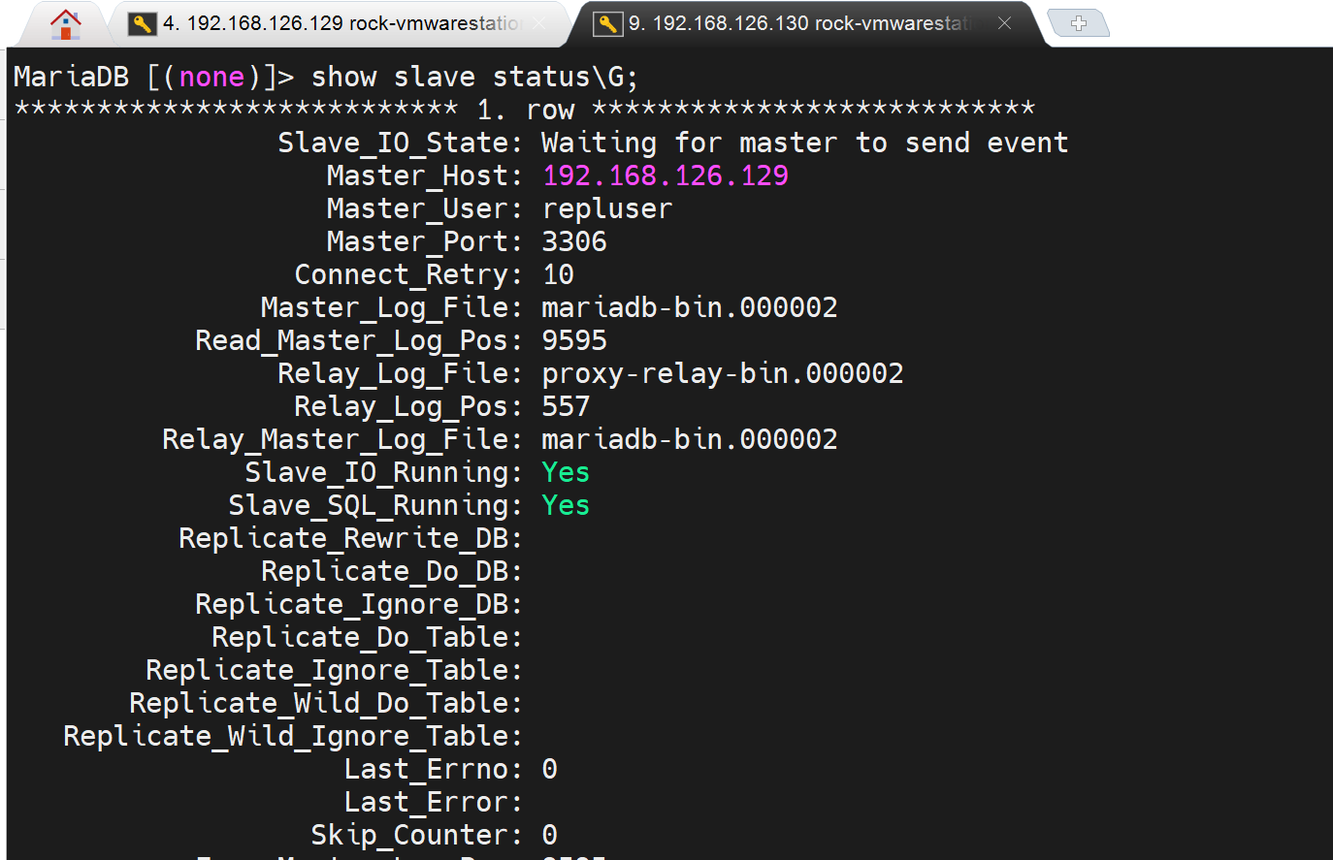Click the repluser Master_User value
Viewport: 1333px width, 860px height.
pos(606,208)
